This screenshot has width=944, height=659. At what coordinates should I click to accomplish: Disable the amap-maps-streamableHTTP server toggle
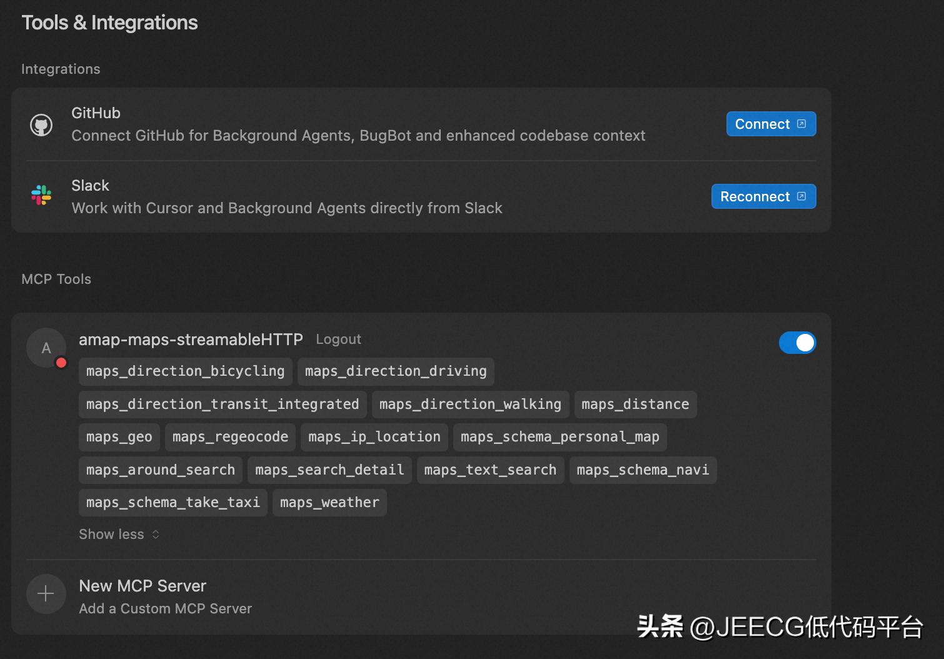coord(797,343)
